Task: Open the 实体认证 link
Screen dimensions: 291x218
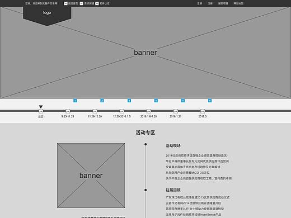Action: (105, 3)
